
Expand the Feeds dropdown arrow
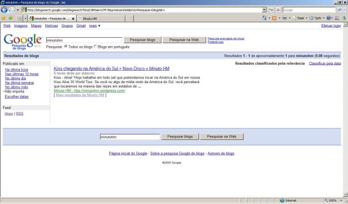click(279, 18)
